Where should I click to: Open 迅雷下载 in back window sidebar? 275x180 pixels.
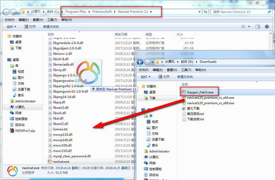pyautogui.click(x=22, y=89)
